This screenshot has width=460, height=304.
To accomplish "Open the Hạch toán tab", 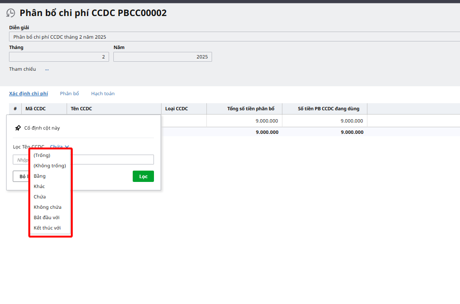I will pyautogui.click(x=102, y=93).
